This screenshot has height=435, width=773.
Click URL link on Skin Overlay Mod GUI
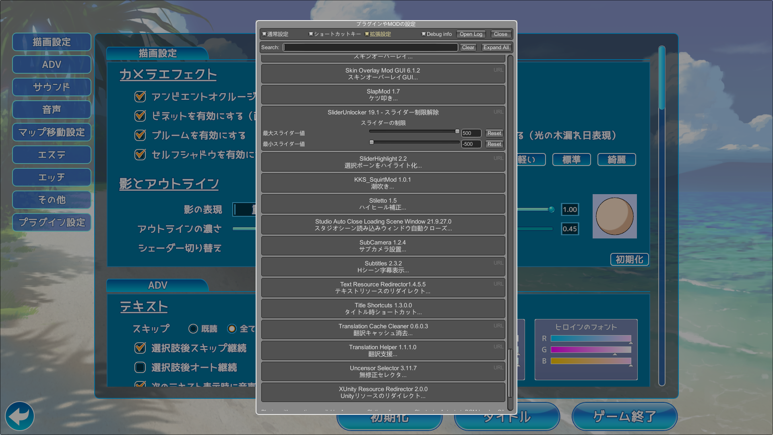(x=498, y=70)
